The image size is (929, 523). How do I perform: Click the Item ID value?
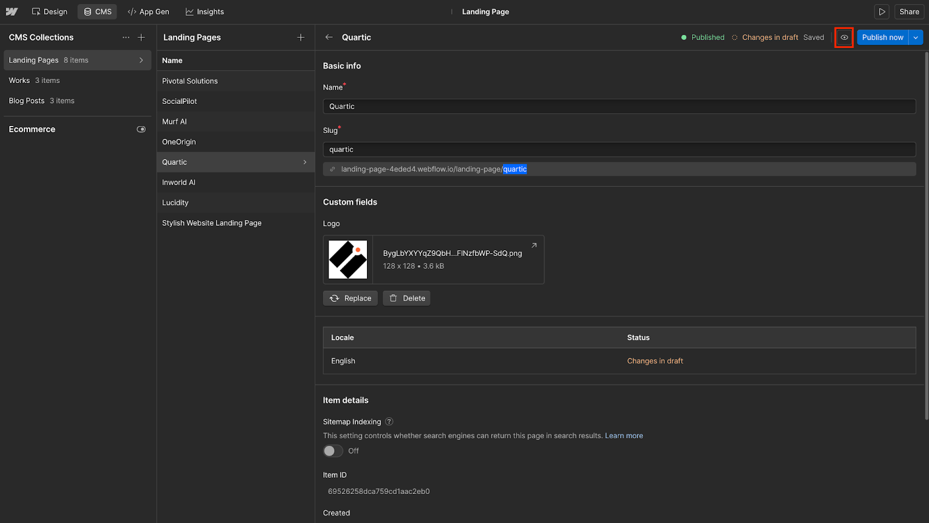[379, 492]
